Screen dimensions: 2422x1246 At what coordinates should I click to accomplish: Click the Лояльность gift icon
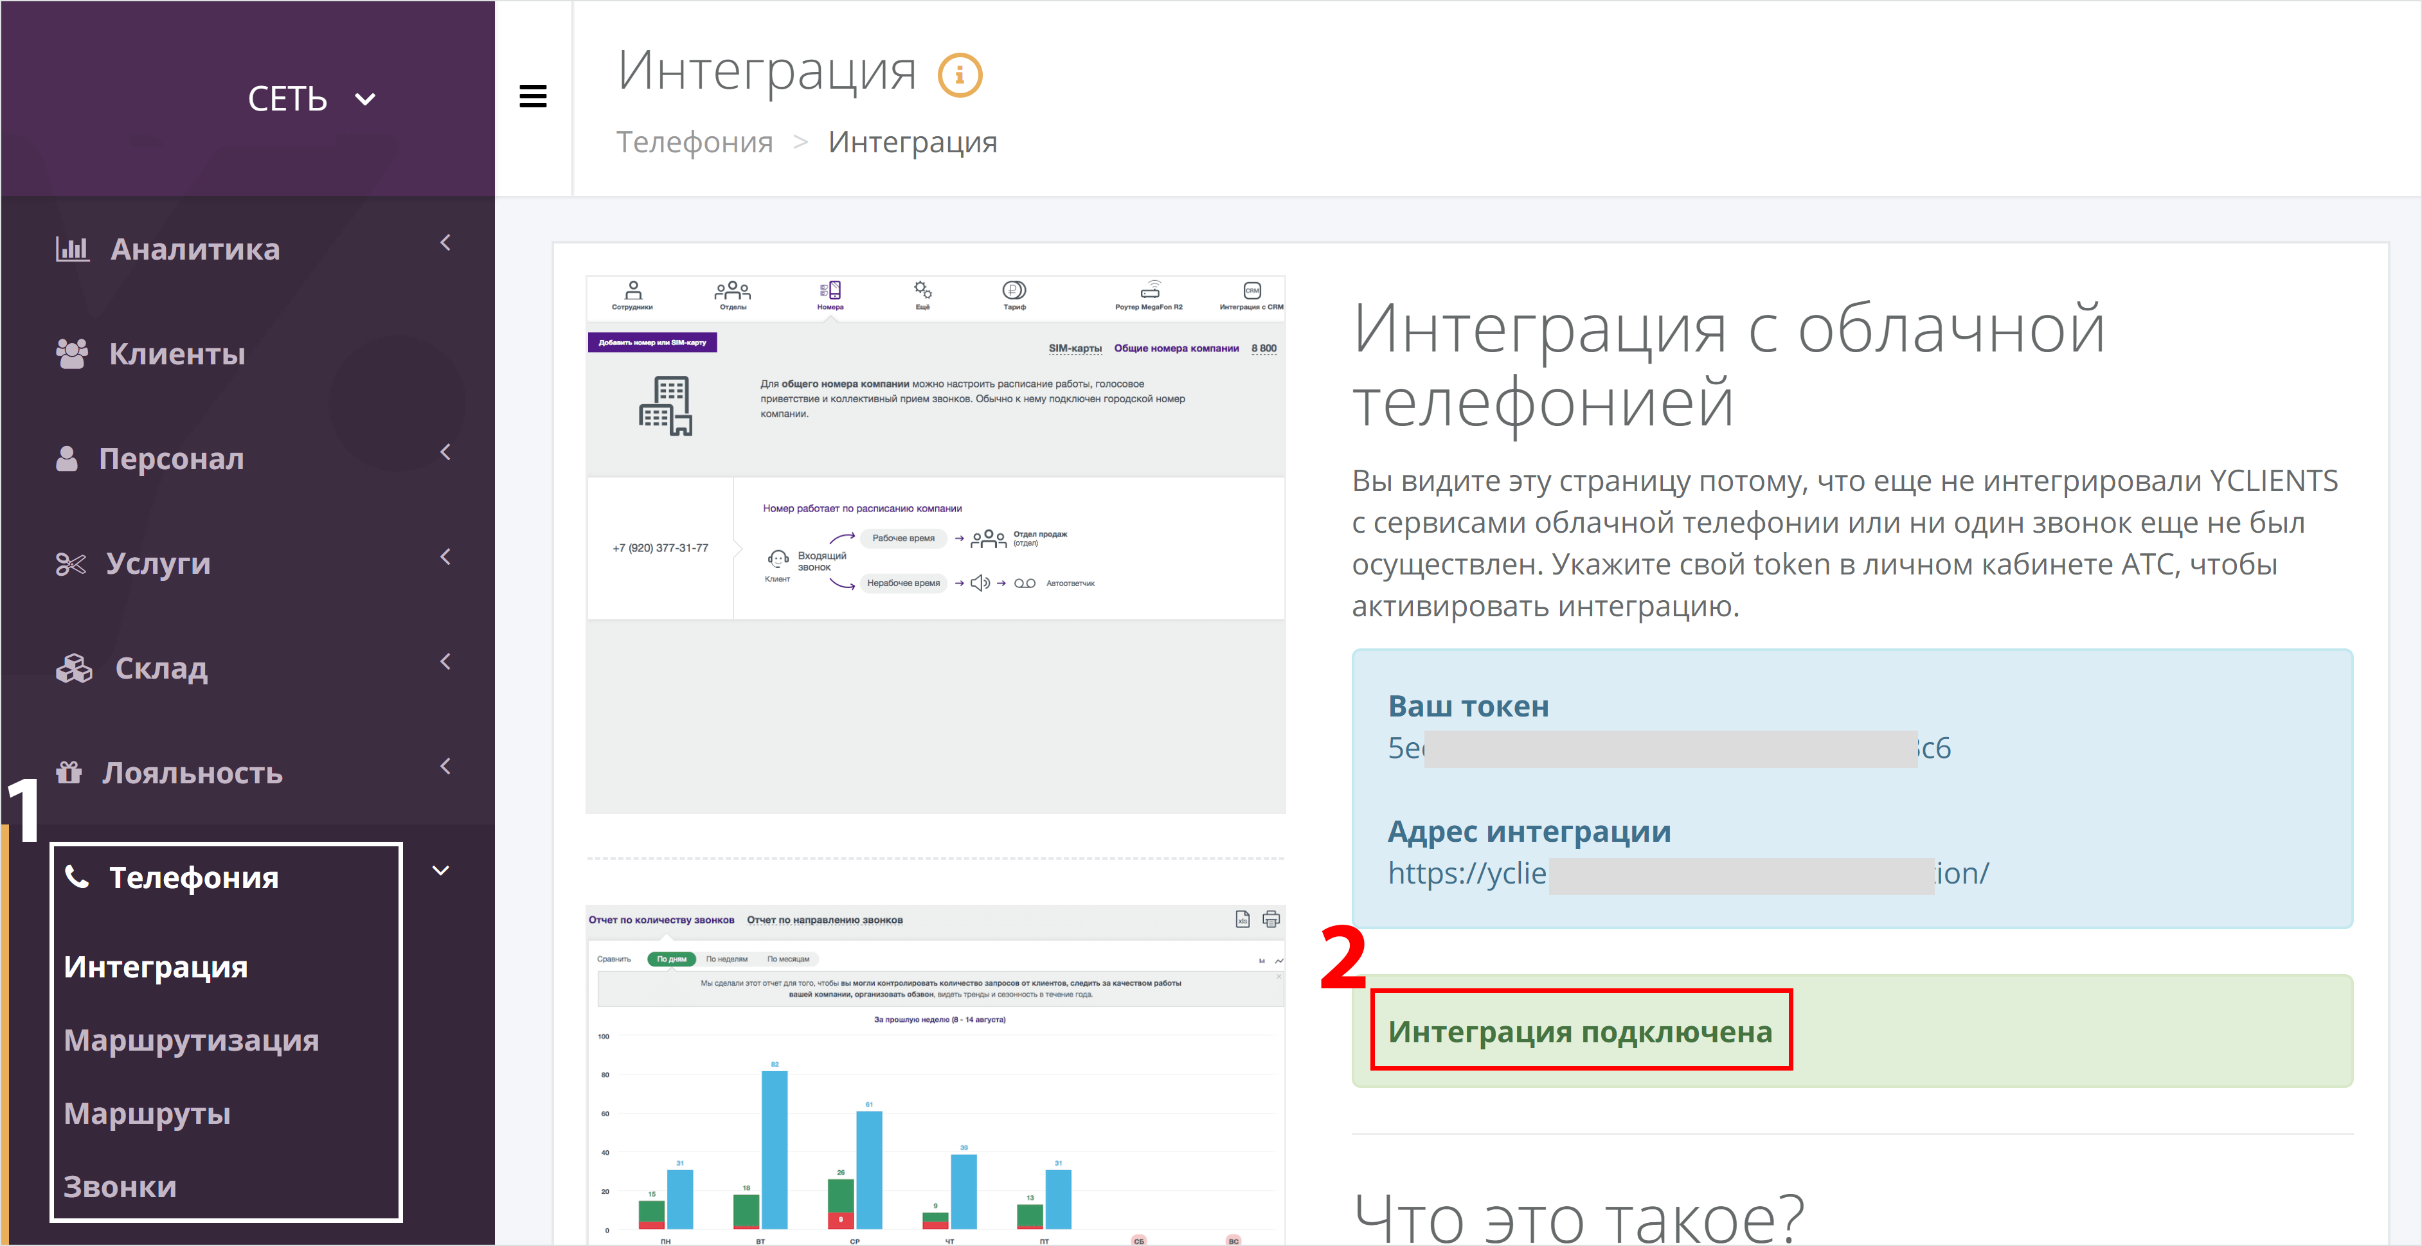click(69, 772)
